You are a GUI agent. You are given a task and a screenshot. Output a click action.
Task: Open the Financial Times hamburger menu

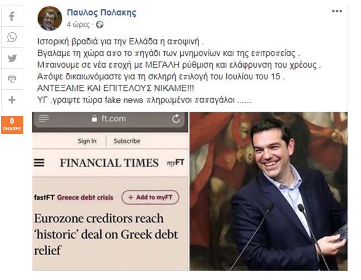point(39,163)
